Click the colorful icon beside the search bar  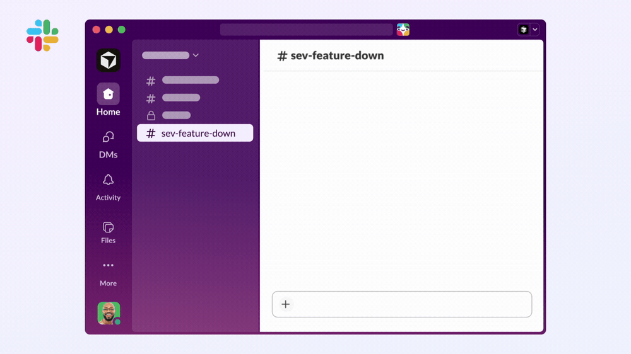pos(403,30)
